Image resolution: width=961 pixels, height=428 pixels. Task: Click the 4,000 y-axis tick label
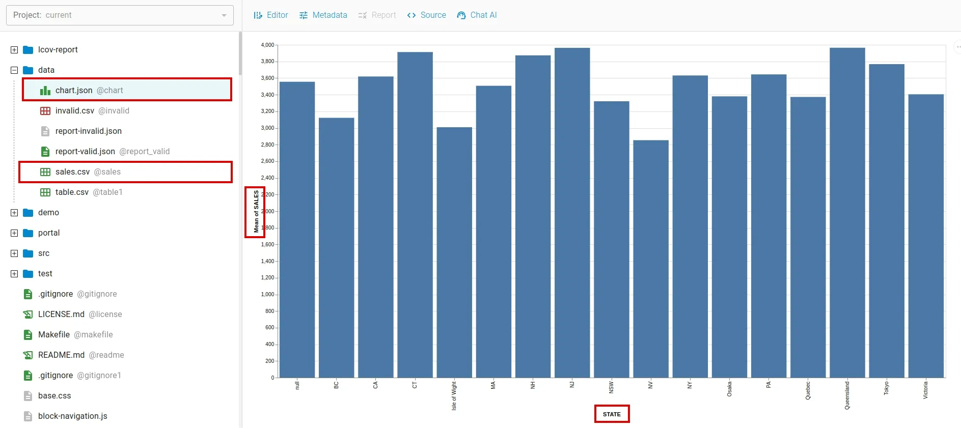tap(267, 45)
